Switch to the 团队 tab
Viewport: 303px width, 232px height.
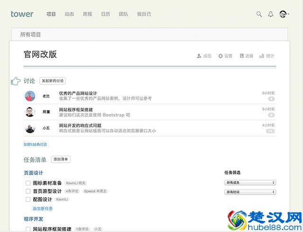pyautogui.click(x=124, y=14)
